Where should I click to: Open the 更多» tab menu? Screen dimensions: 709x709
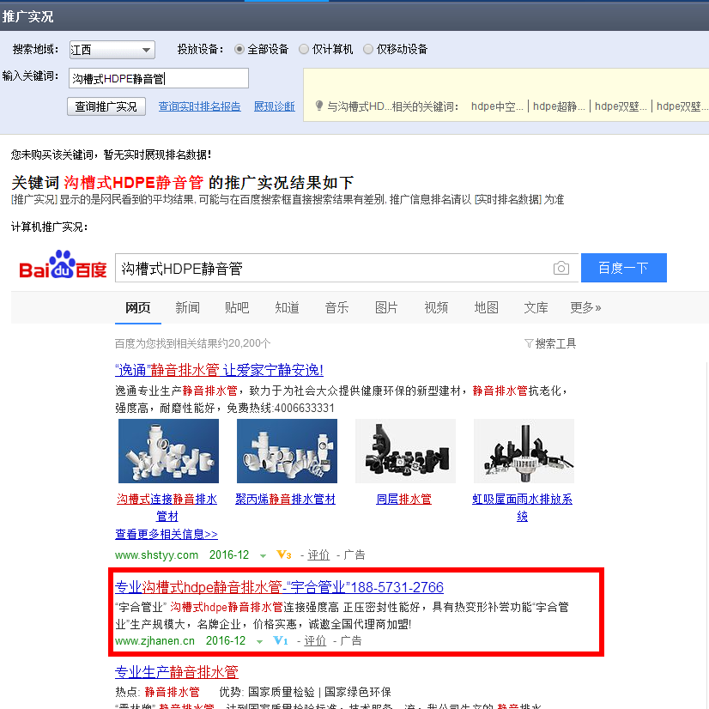pos(585,308)
